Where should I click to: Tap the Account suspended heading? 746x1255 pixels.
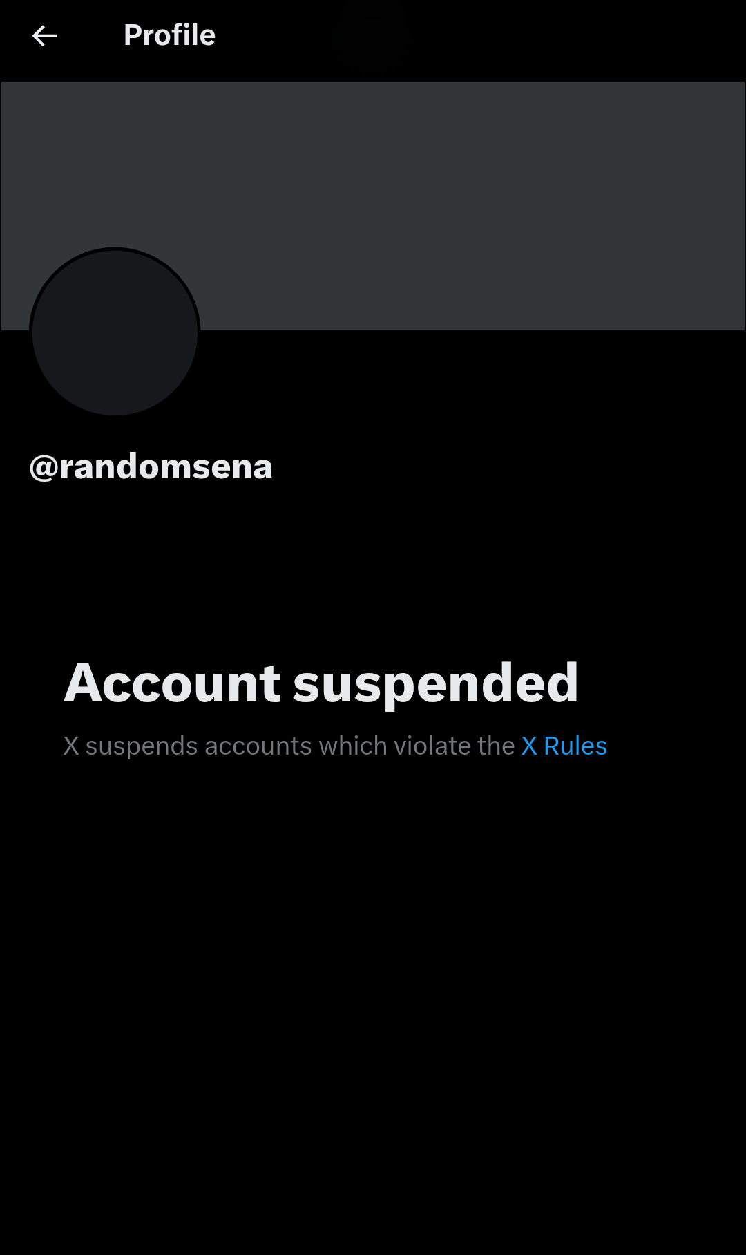coord(321,683)
